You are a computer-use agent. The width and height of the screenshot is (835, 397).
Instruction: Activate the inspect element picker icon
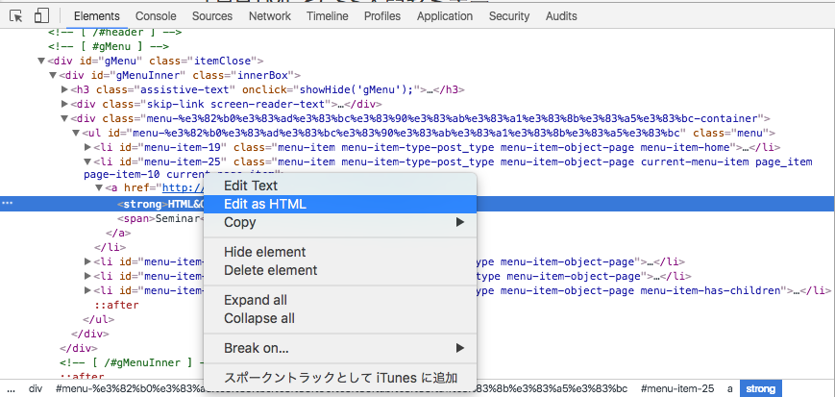click(x=16, y=16)
